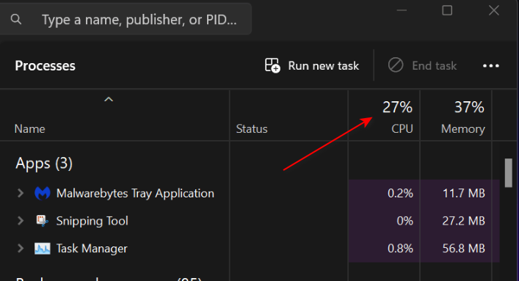
Task: Select the Apps (3) group header
Action: (x=44, y=164)
